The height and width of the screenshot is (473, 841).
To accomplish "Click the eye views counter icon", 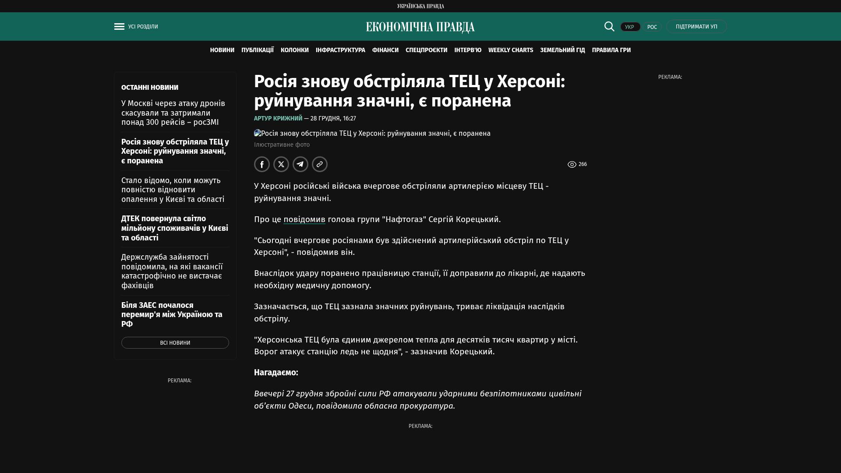I will [572, 165].
